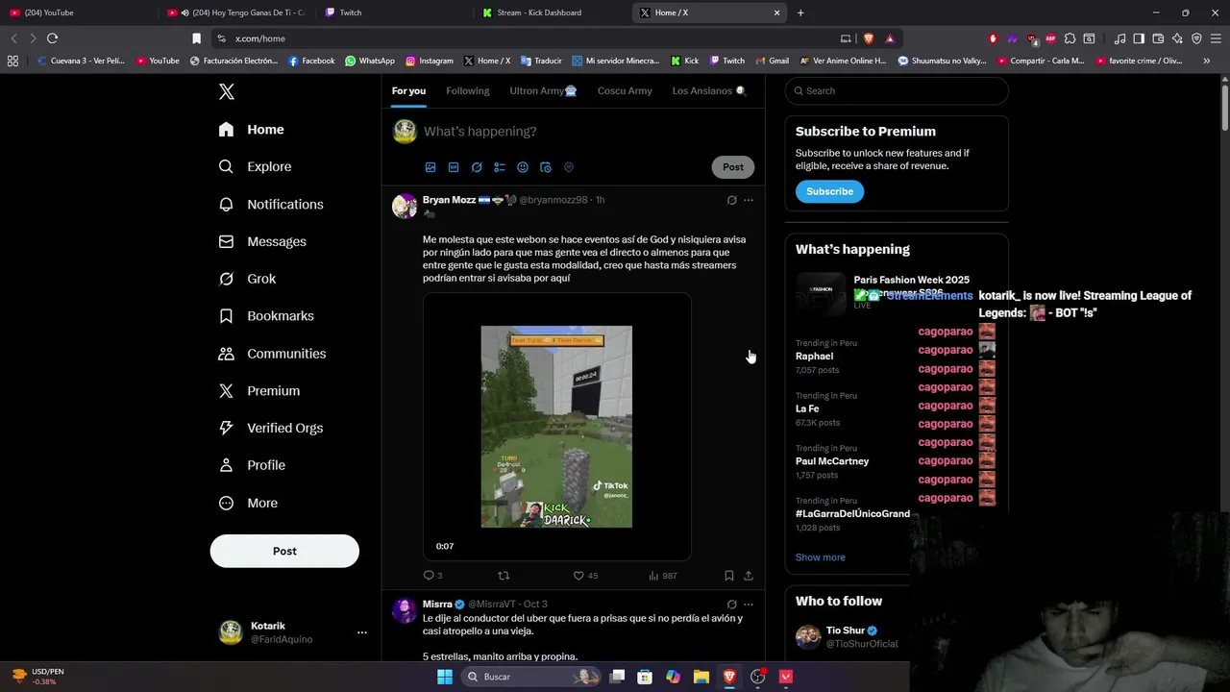Click the blue Subscribe button
This screenshot has height=692, width=1230.
pos(829,191)
